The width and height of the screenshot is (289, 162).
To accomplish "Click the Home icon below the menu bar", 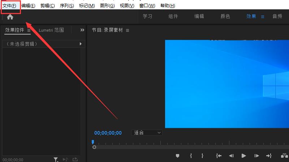I will point(10,17).
